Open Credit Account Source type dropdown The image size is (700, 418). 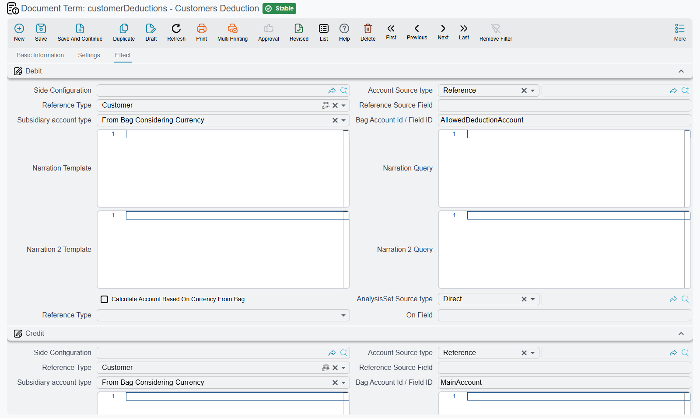pos(533,353)
